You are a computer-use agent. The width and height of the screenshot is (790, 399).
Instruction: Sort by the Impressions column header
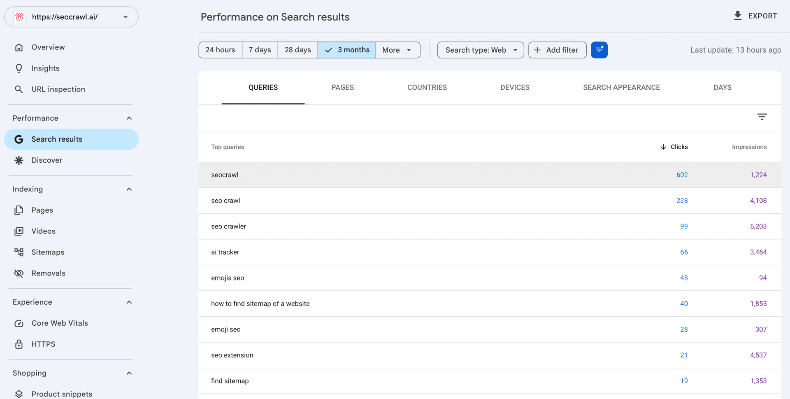pyautogui.click(x=749, y=147)
